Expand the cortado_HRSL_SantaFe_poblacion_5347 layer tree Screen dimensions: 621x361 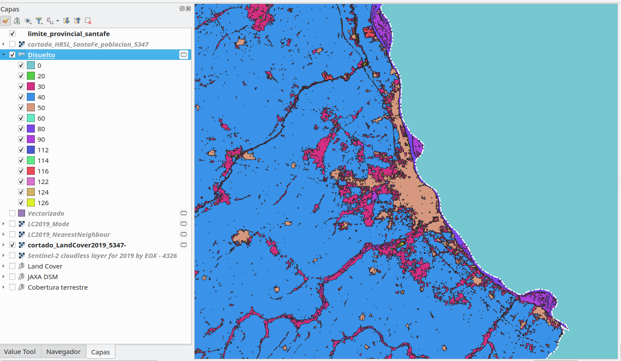click(4, 44)
